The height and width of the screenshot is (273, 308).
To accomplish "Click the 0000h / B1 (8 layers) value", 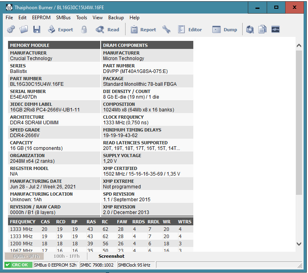I will (x=33, y=212).
